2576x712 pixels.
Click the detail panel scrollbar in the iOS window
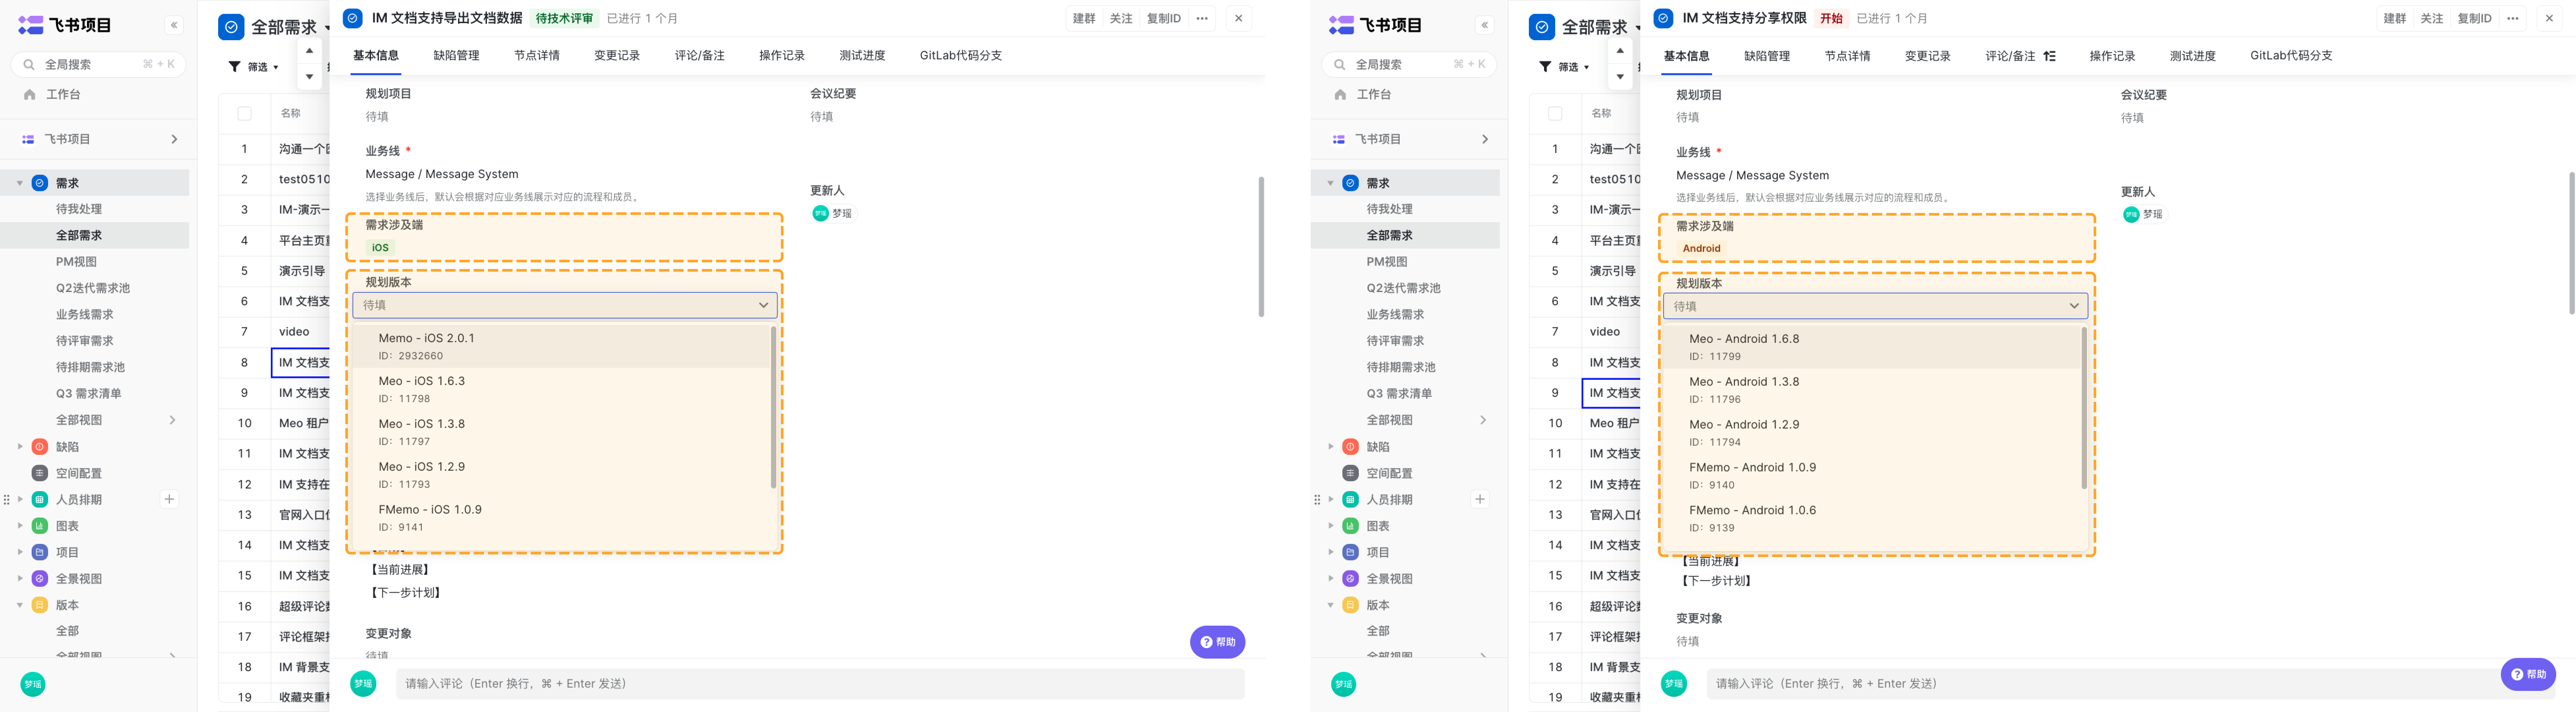[x=1261, y=247]
